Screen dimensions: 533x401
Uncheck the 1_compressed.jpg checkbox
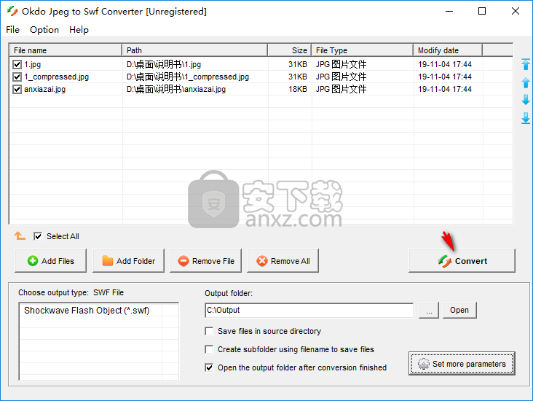[17, 77]
